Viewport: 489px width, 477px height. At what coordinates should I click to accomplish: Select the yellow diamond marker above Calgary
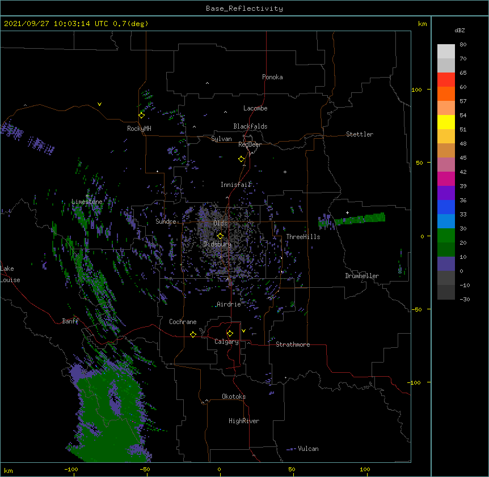tap(230, 334)
